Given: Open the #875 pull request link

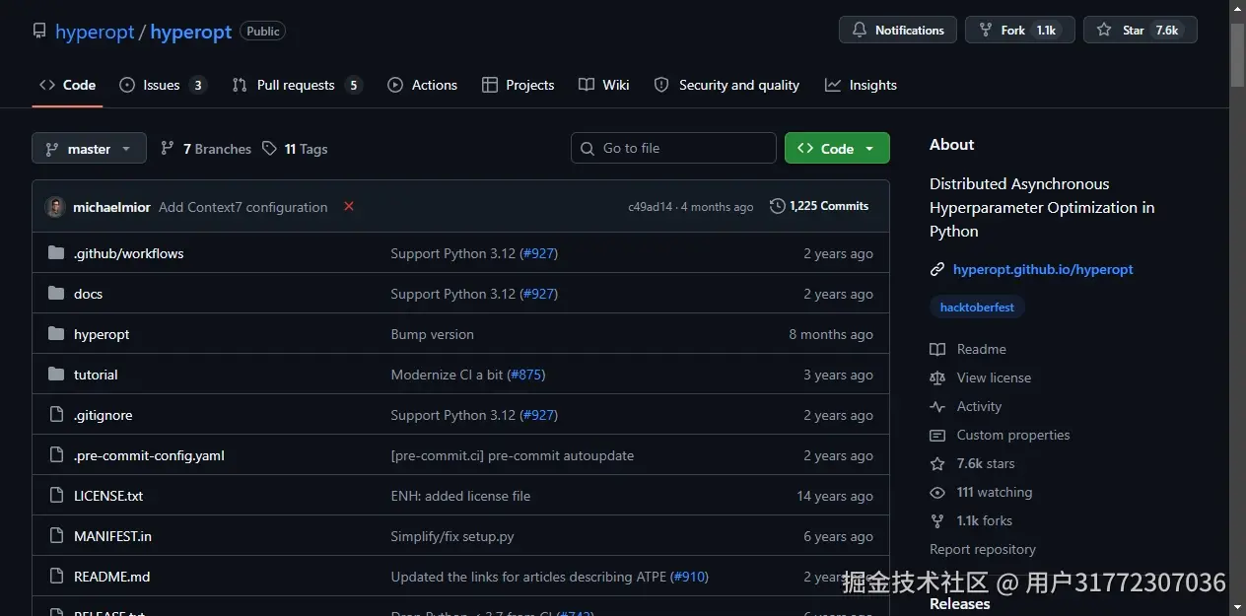Looking at the screenshot, I should [x=526, y=375].
